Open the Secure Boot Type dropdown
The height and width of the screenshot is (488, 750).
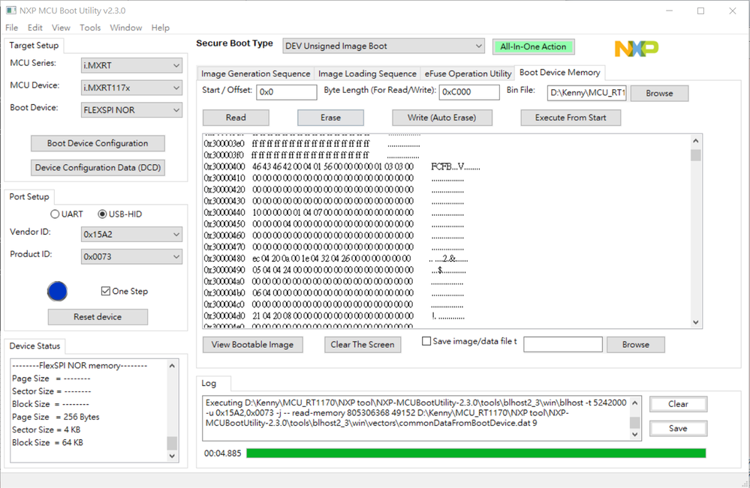pyautogui.click(x=382, y=46)
